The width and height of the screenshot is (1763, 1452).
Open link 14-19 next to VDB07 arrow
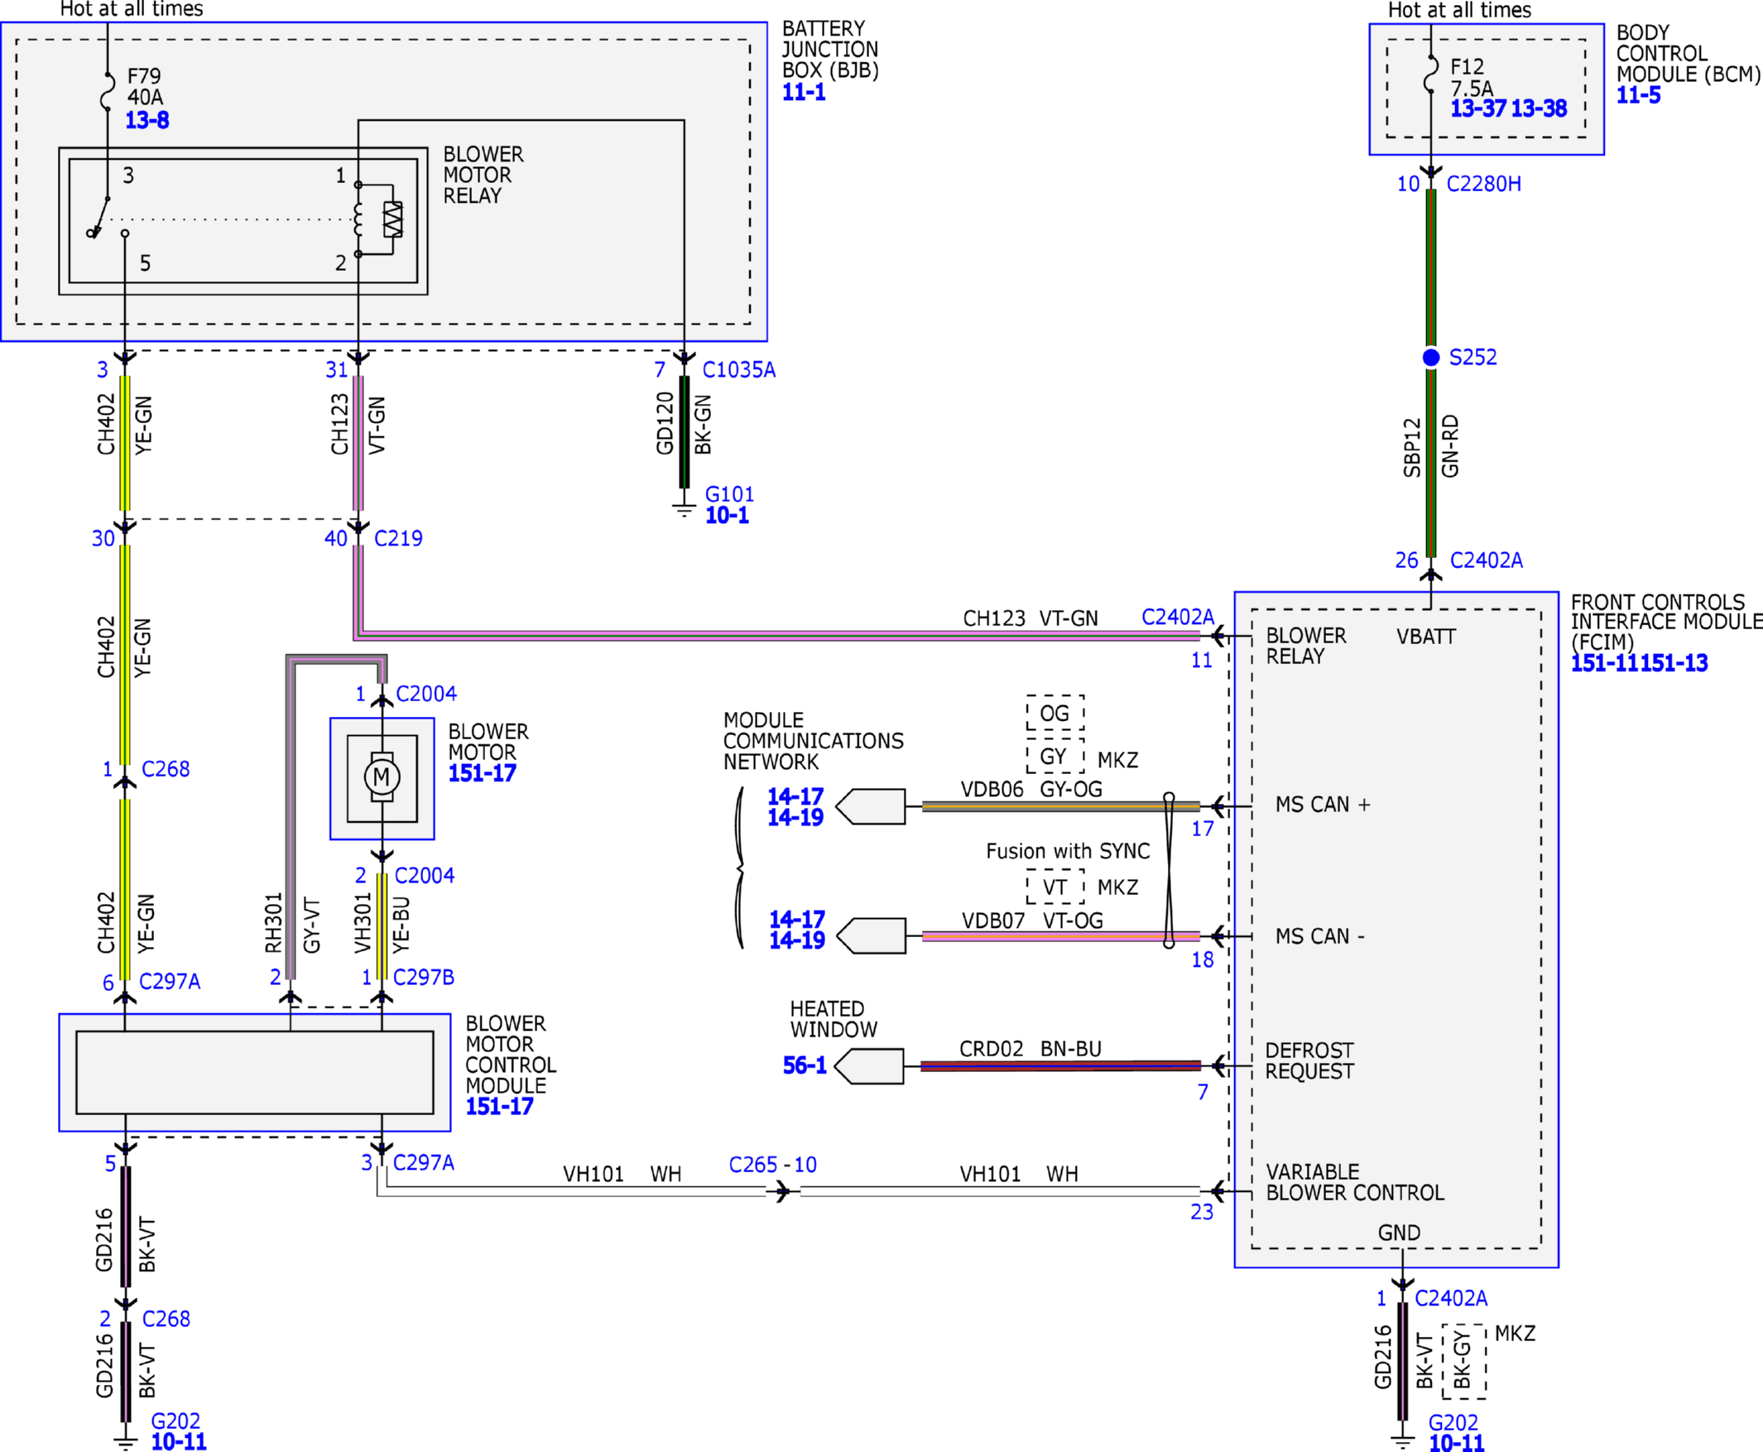[x=797, y=940]
